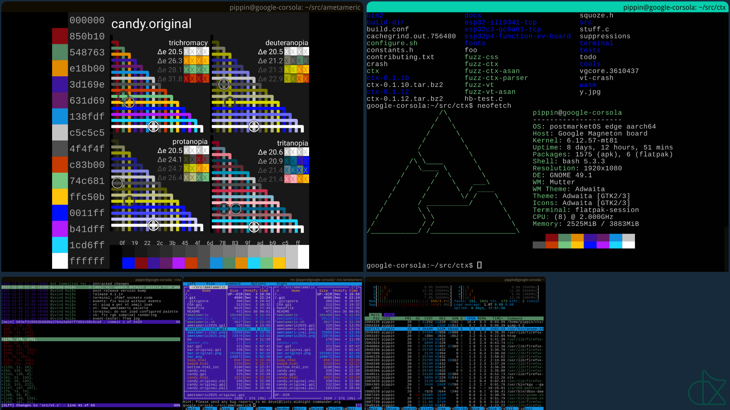Click the crosshair marker on the trichromacy white bar
Image resolution: width=730 pixels, height=410 pixels.
[x=153, y=126]
